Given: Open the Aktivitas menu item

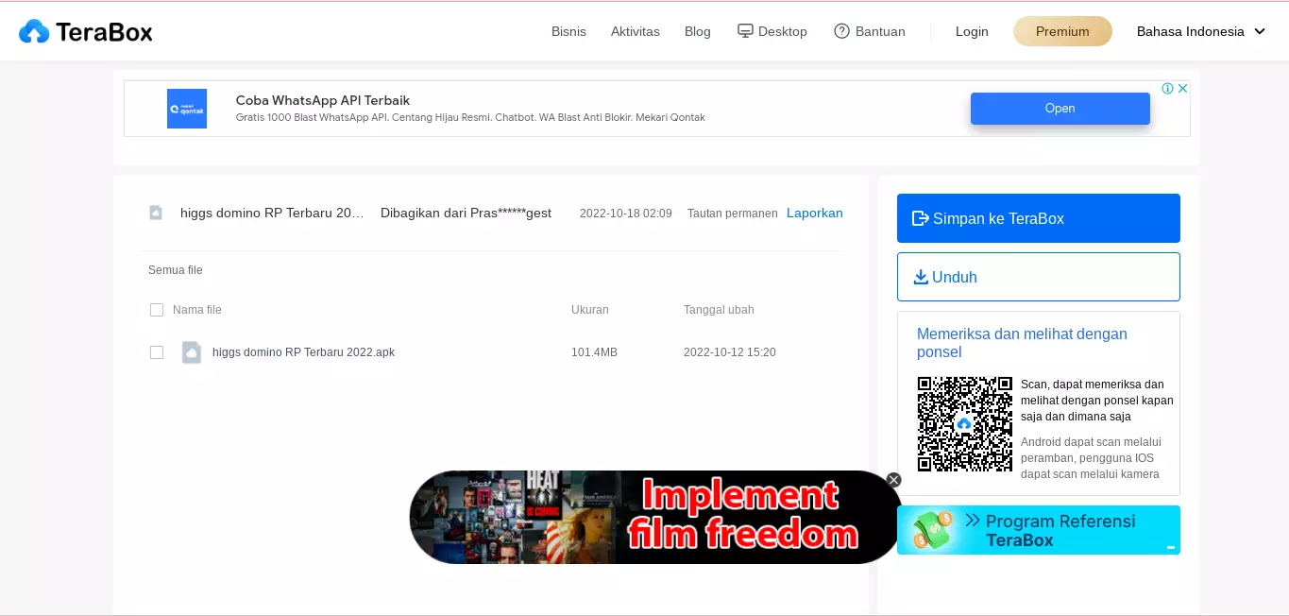Looking at the screenshot, I should coord(635,31).
